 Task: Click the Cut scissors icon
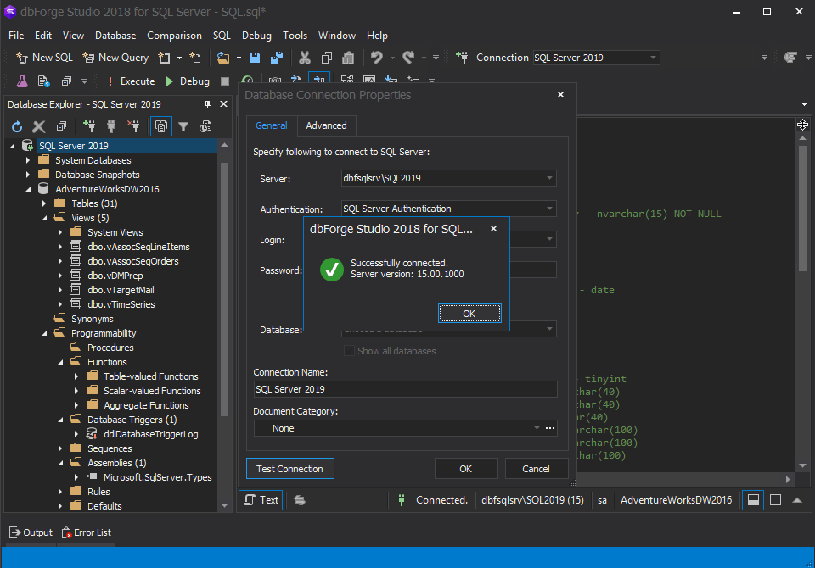(305, 58)
